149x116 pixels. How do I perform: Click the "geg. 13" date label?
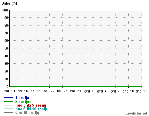pos(142,91)
